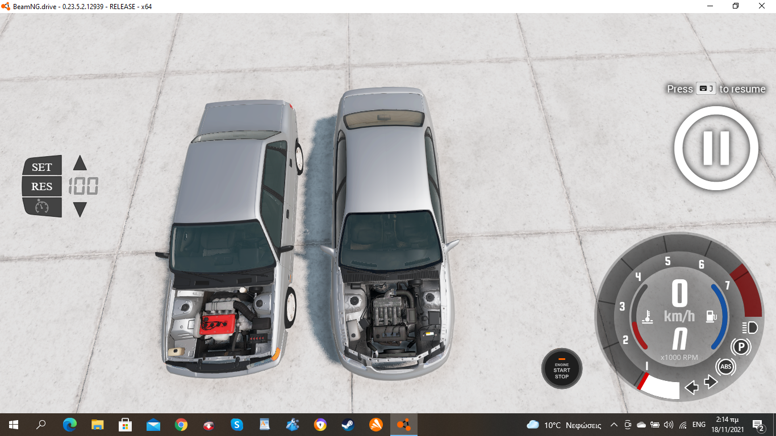
Task: Click the coolant temperature icon
Action: point(647,316)
